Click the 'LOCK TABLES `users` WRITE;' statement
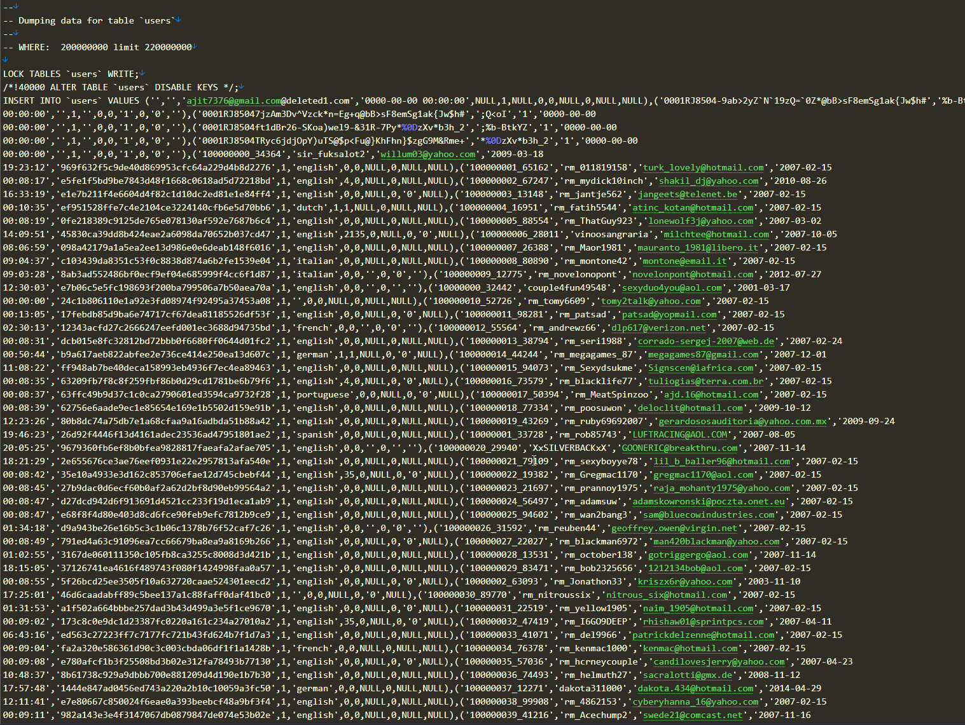The width and height of the screenshot is (965, 725). (x=71, y=74)
